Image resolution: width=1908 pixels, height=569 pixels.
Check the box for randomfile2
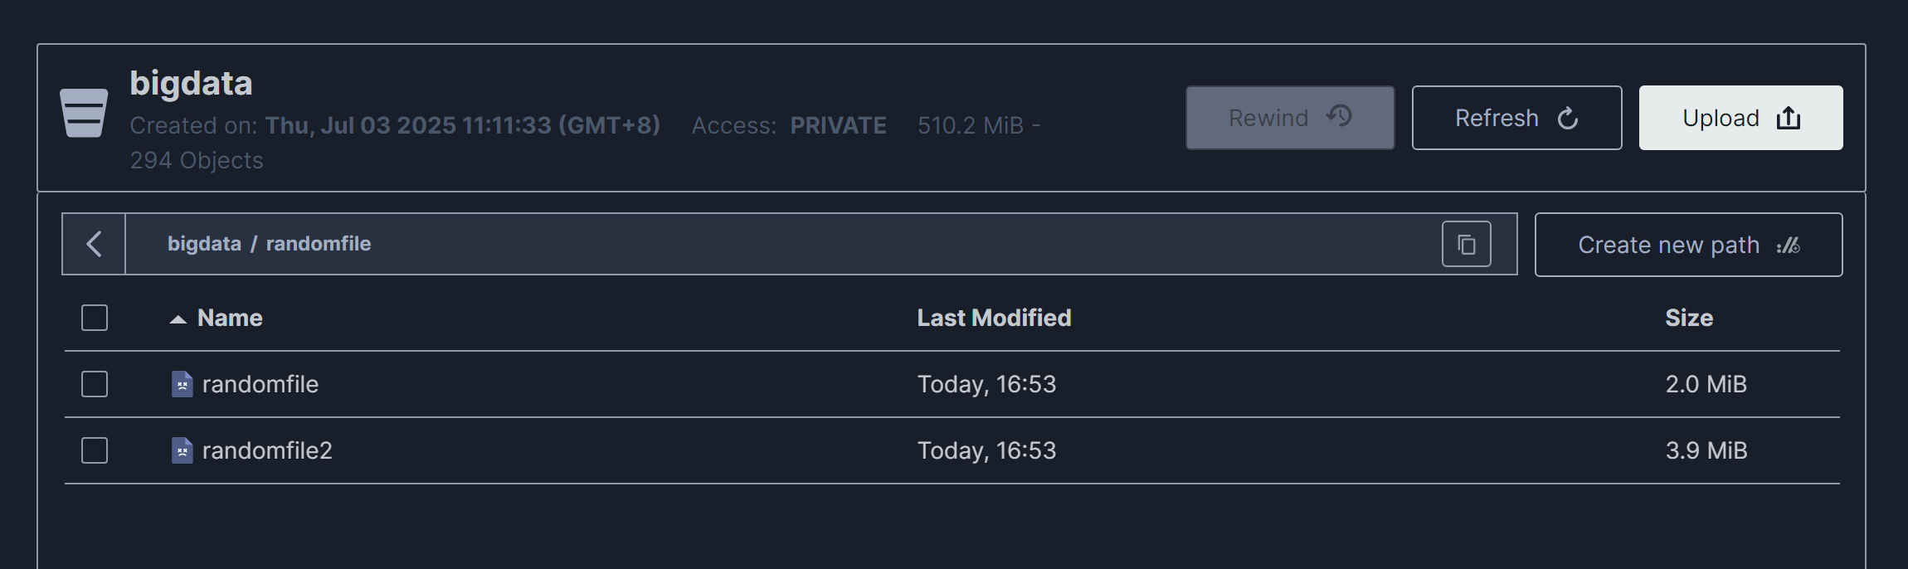[95, 450]
